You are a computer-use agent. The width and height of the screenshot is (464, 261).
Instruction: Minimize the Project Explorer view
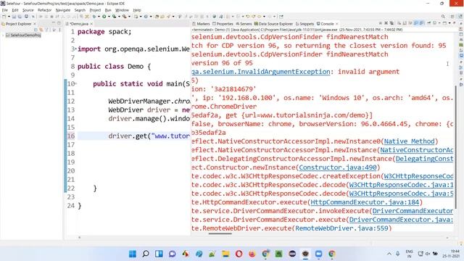54,23
